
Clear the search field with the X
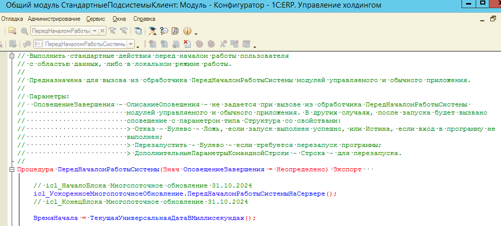click(x=102, y=31)
